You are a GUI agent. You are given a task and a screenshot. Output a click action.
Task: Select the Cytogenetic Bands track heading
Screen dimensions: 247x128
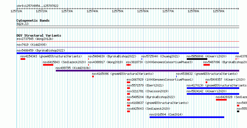(x=33, y=21)
